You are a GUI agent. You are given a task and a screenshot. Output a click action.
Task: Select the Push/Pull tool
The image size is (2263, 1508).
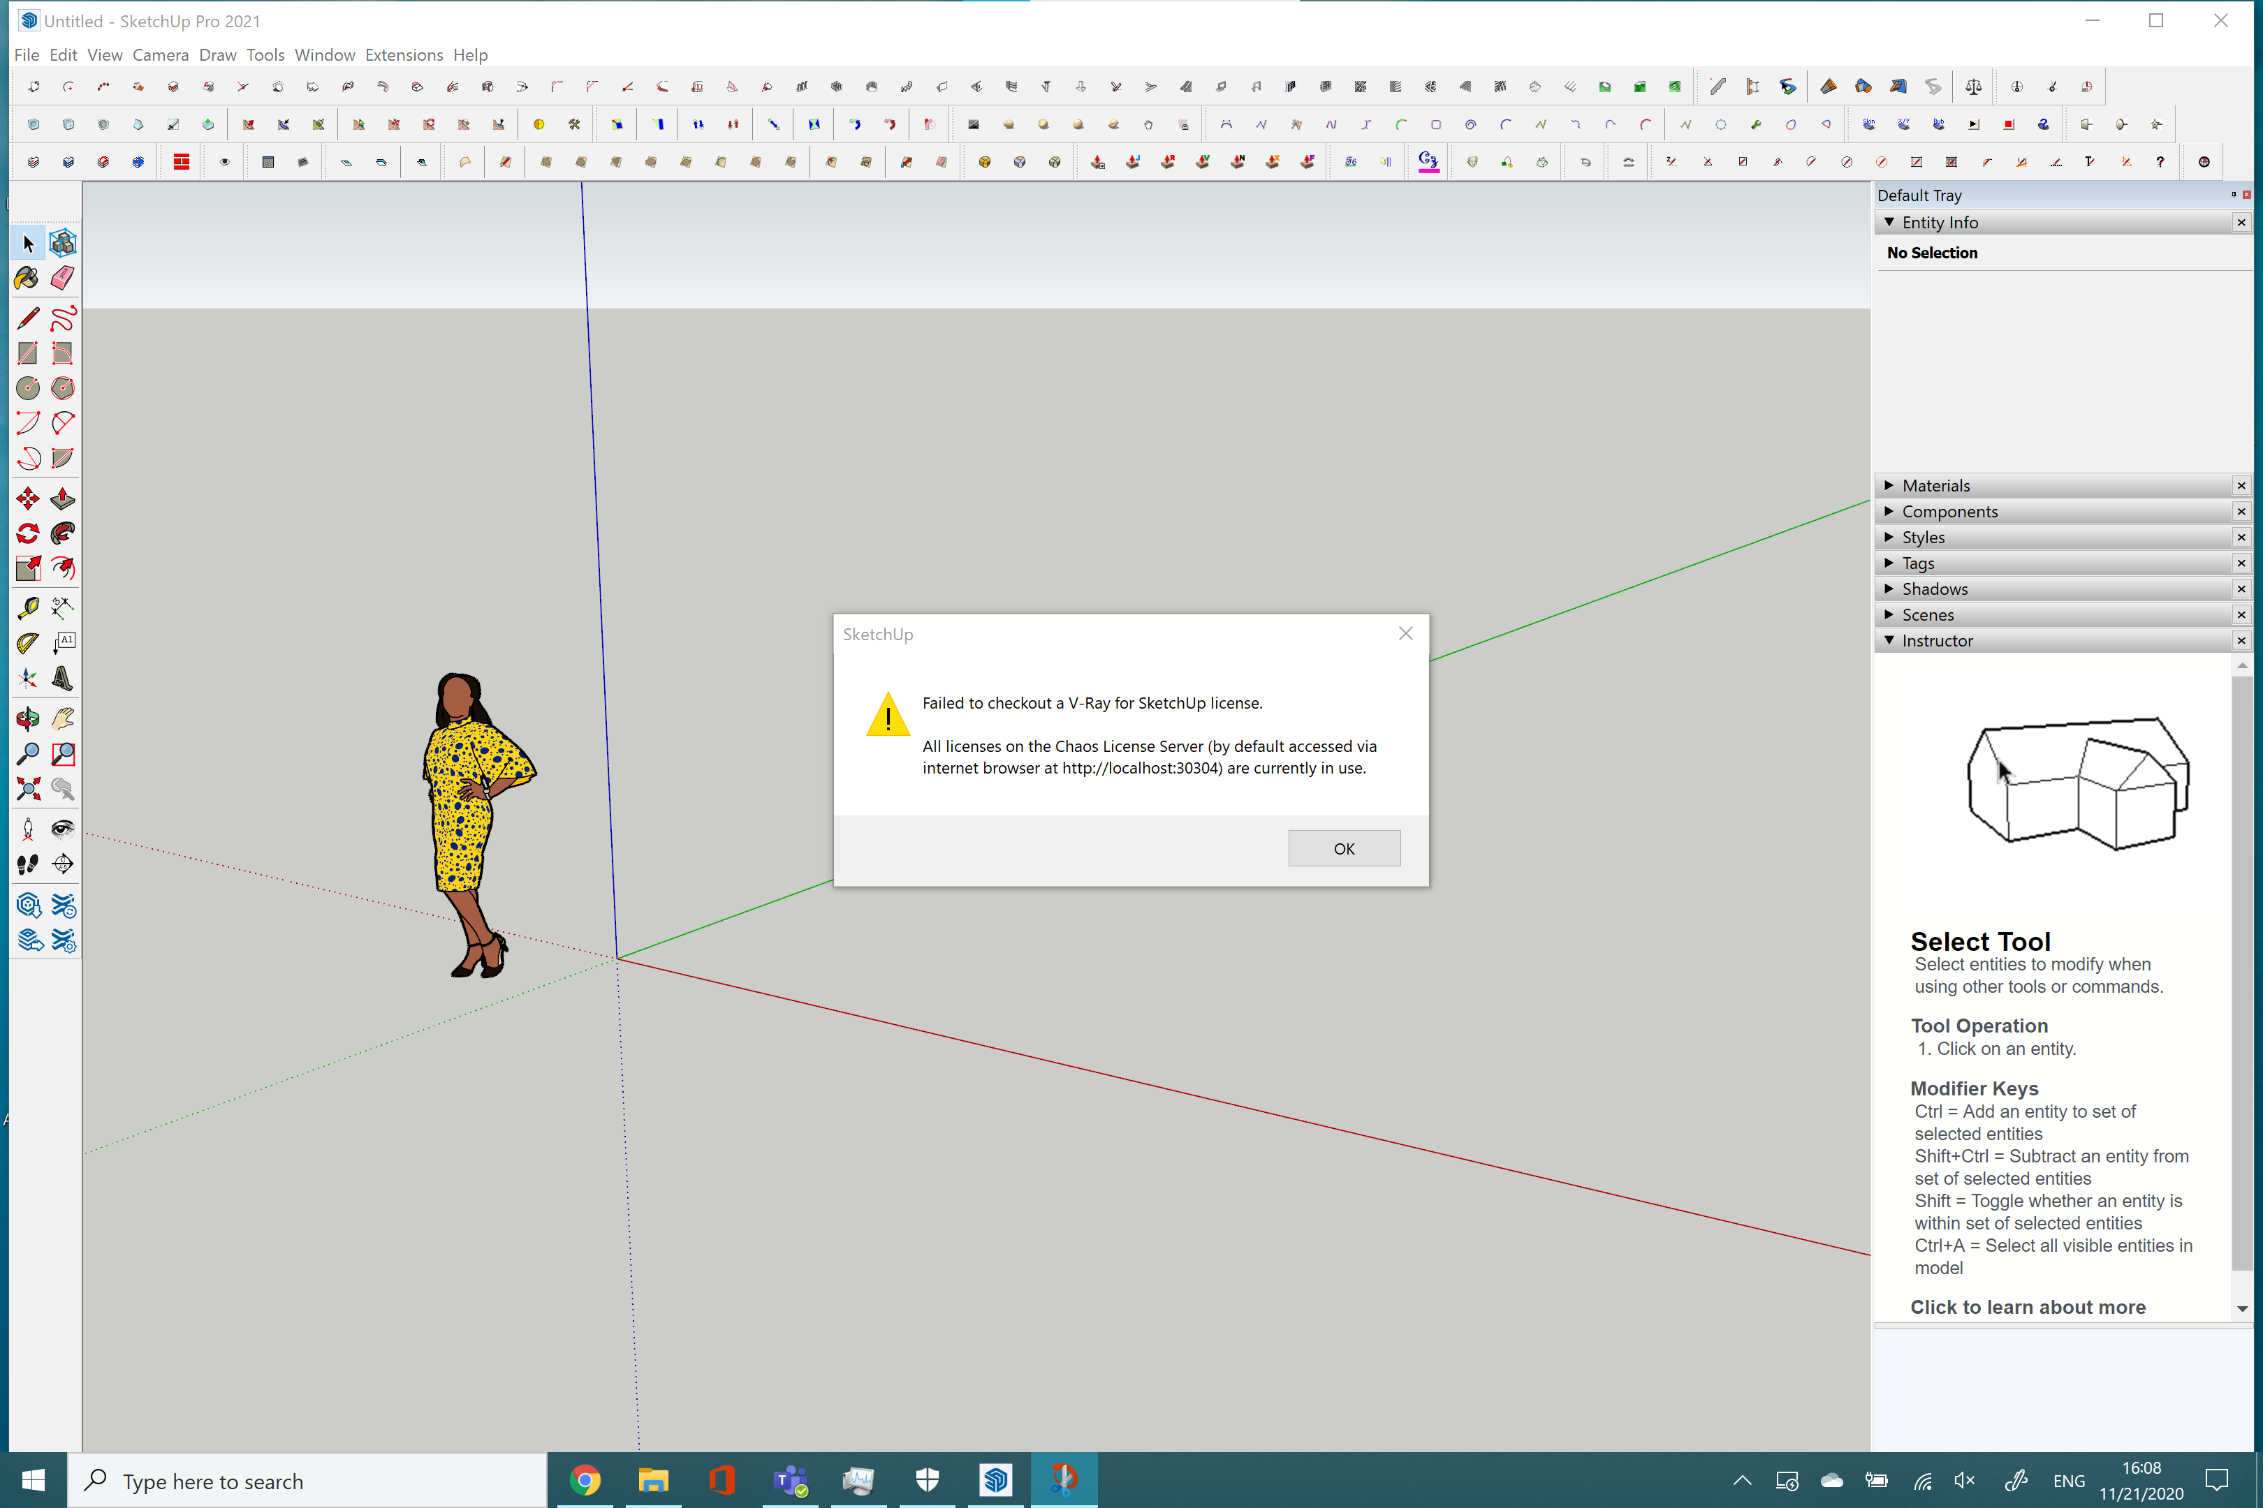pyautogui.click(x=63, y=498)
